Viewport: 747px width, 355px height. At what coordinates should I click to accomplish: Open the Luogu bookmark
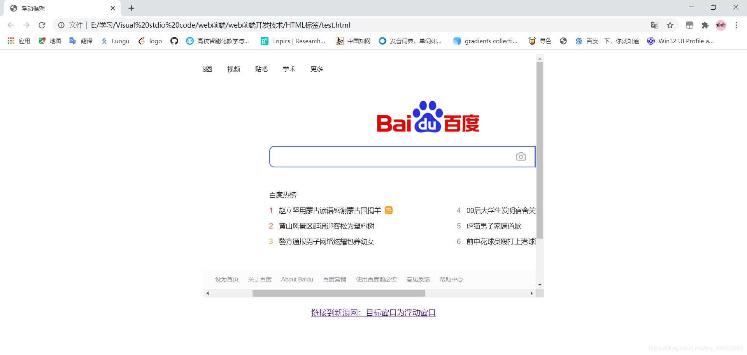115,41
